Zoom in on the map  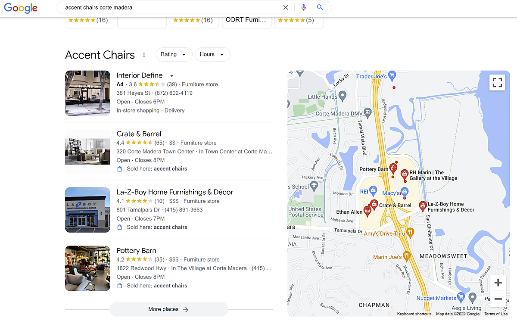pos(498,283)
